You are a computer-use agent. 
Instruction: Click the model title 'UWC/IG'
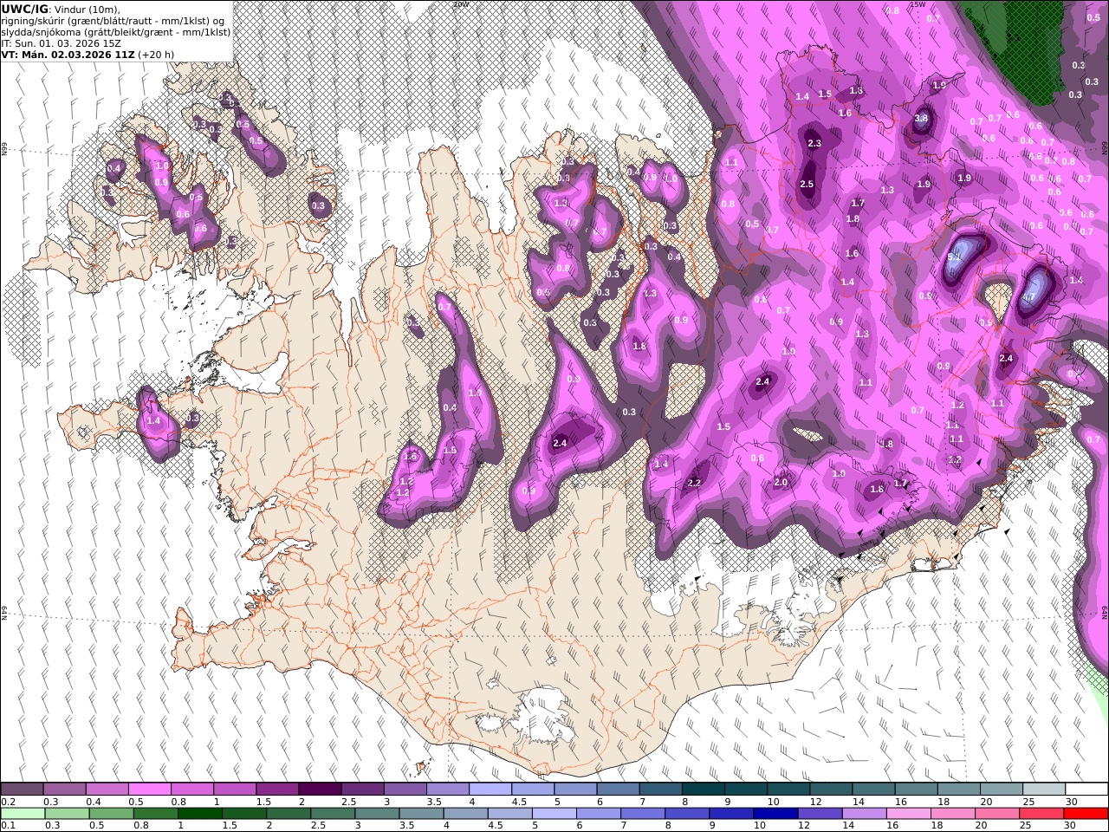coord(24,9)
